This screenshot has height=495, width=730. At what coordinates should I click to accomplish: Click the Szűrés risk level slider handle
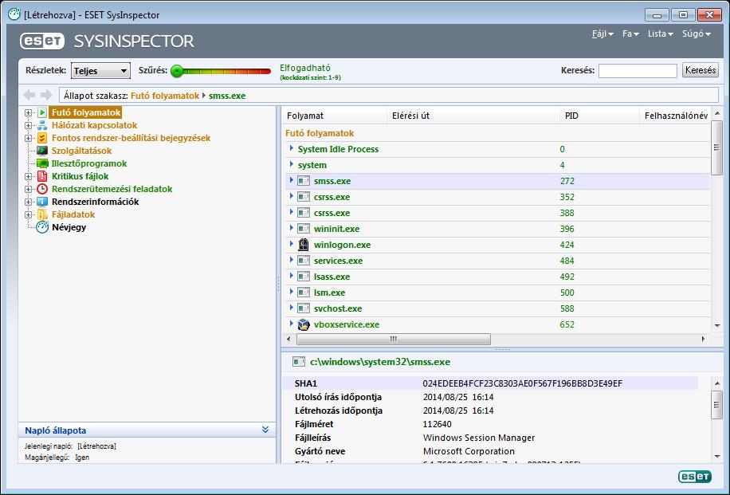click(x=177, y=71)
